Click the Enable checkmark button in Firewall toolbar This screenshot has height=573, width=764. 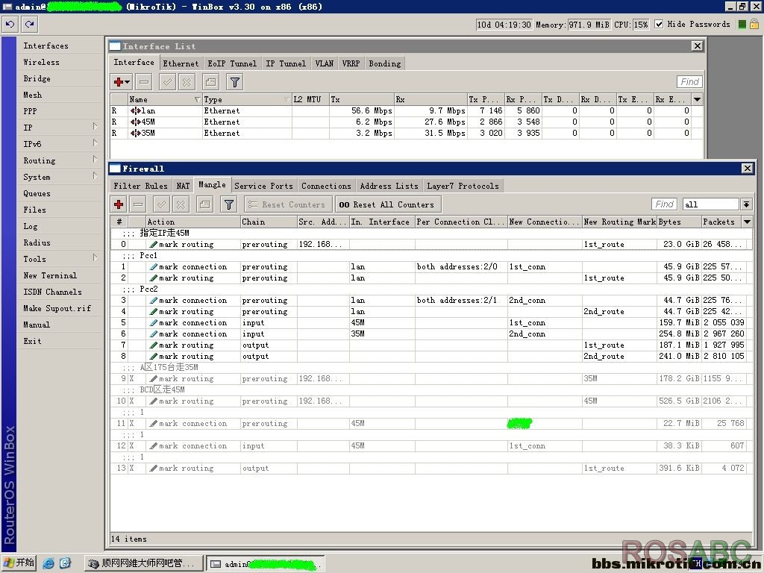click(x=161, y=204)
